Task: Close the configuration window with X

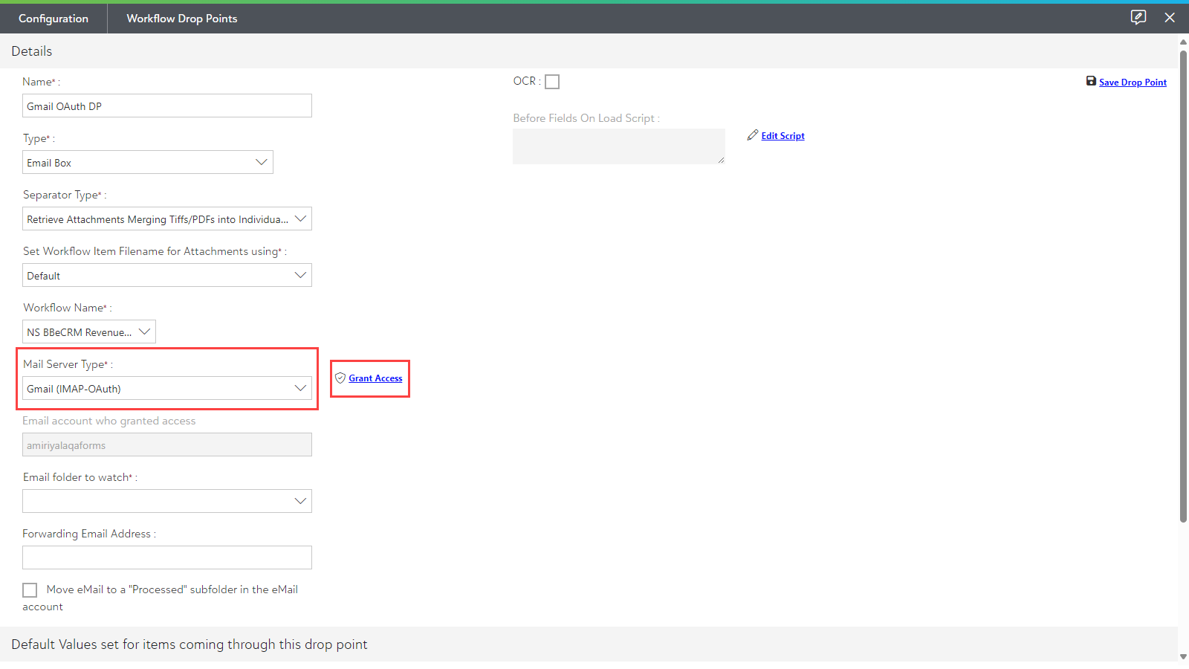Action: pyautogui.click(x=1170, y=18)
